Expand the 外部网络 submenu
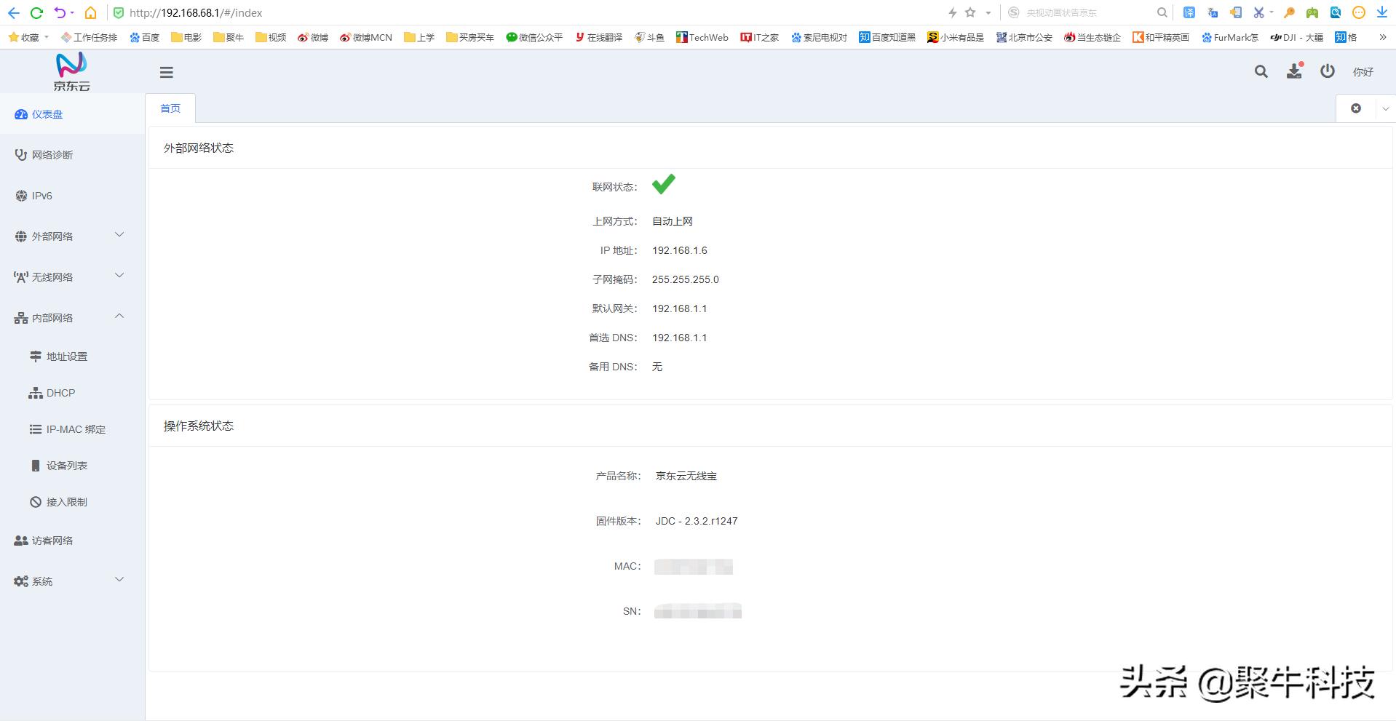This screenshot has height=721, width=1396. pyautogui.click(x=72, y=236)
